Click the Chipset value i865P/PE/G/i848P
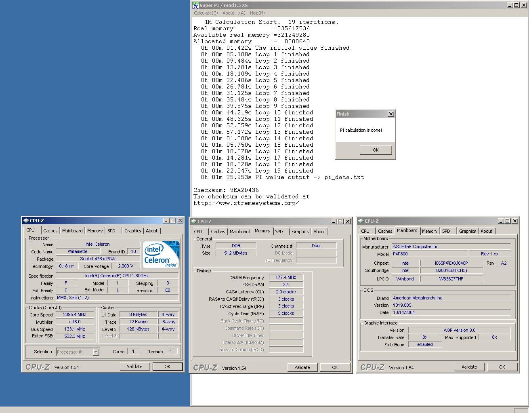The width and height of the screenshot is (529, 413). [x=451, y=263]
